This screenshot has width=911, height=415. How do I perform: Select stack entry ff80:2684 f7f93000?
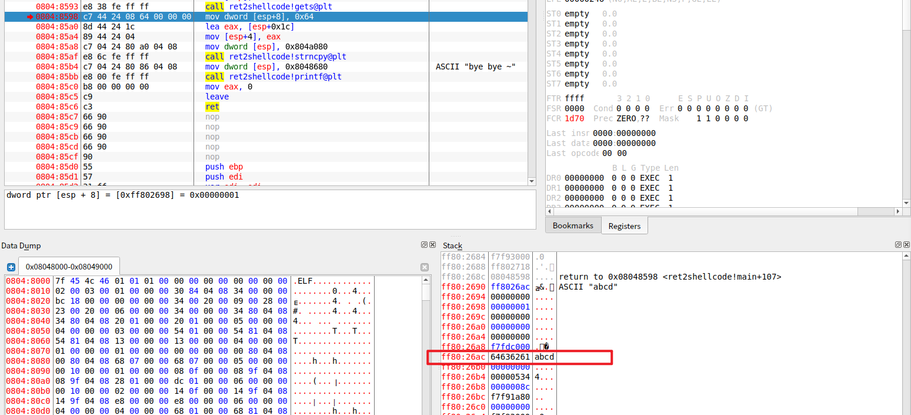click(671, 257)
